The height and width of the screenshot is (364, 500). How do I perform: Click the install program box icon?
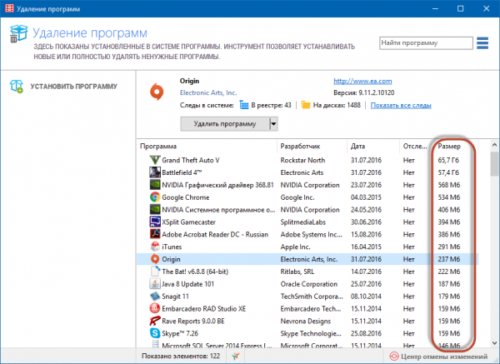coord(17,87)
